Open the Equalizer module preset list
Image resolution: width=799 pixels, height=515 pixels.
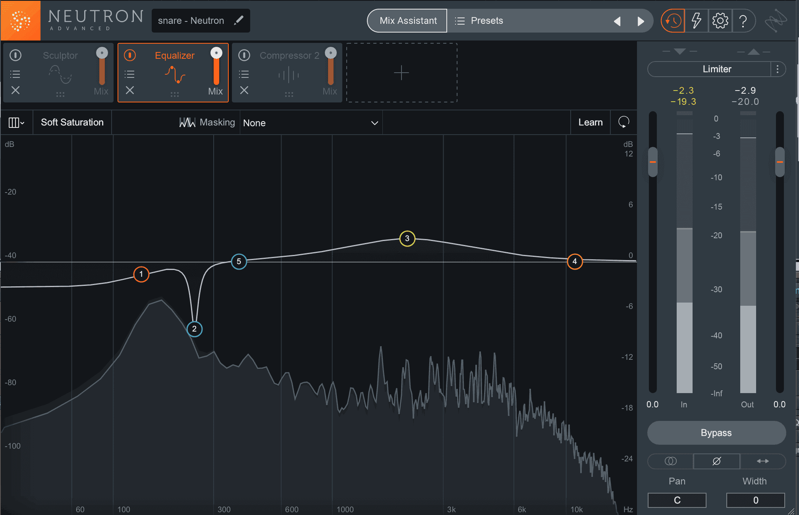click(x=129, y=74)
